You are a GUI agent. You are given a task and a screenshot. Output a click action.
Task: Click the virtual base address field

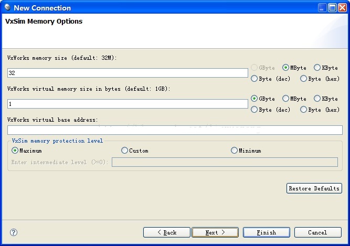click(175, 130)
